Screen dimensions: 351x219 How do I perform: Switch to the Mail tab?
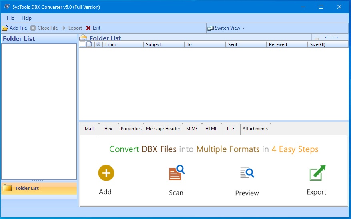click(x=89, y=129)
